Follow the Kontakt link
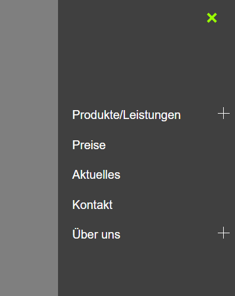The image size is (235, 296). 92,205
